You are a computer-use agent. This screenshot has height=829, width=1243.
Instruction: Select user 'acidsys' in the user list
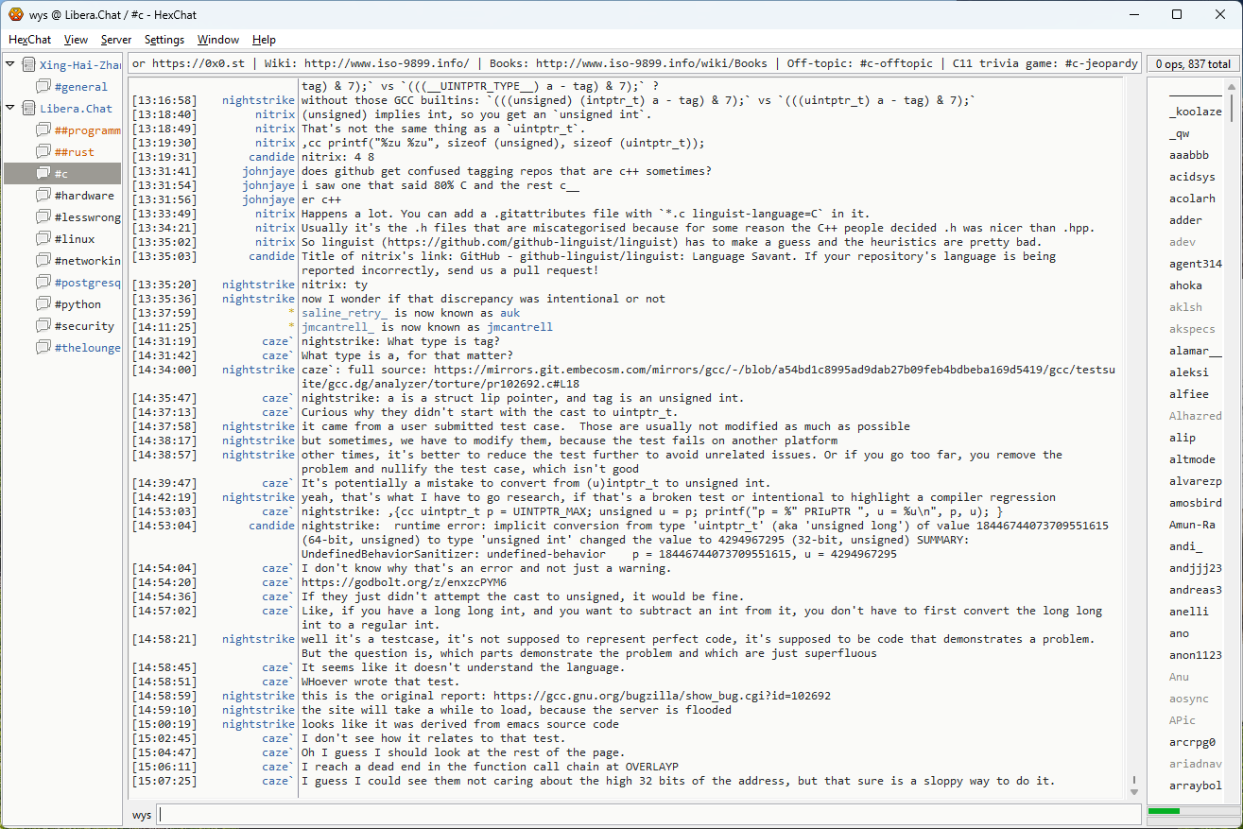[x=1191, y=177]
